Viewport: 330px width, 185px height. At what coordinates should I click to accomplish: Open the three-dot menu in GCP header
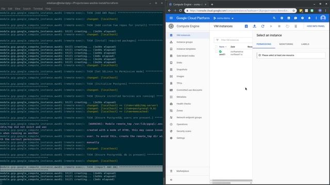(316, 18)
